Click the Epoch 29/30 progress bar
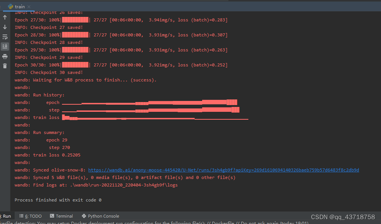 [75, 50]
